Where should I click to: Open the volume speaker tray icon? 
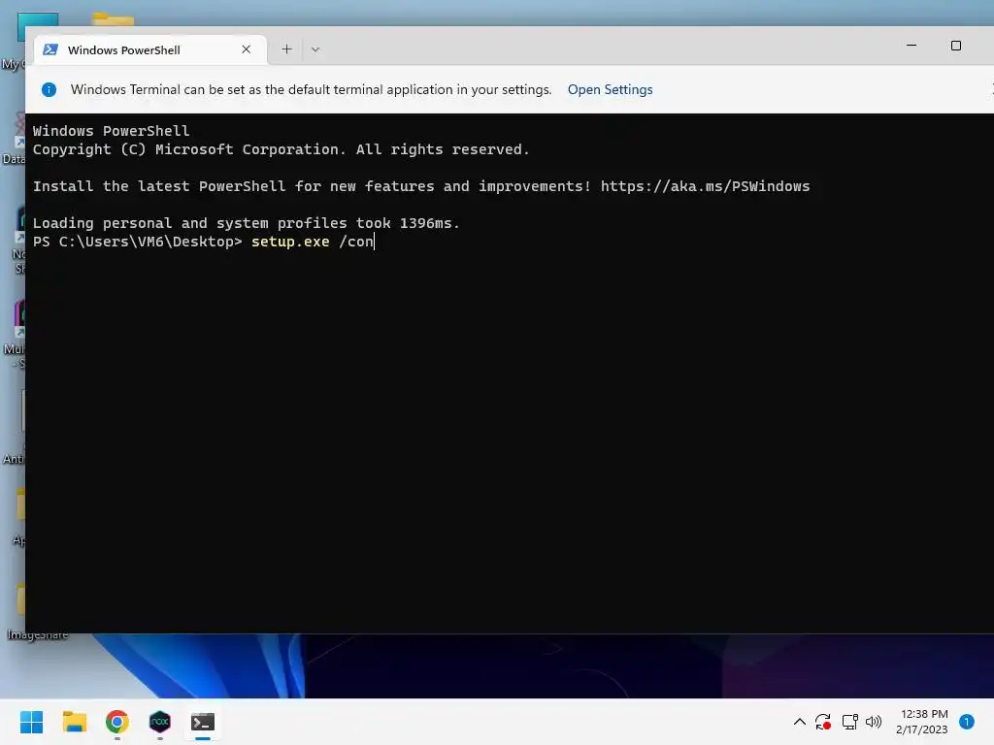click(x=874, y=722)
